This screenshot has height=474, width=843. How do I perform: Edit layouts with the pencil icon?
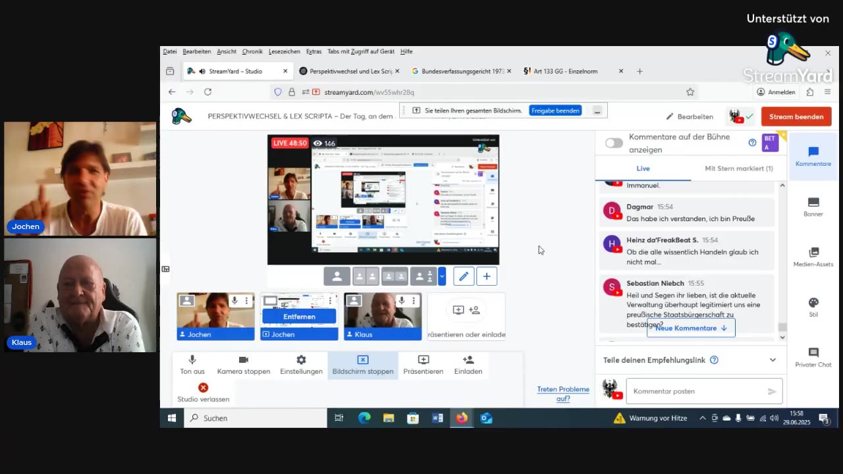[x=464, y=276]
